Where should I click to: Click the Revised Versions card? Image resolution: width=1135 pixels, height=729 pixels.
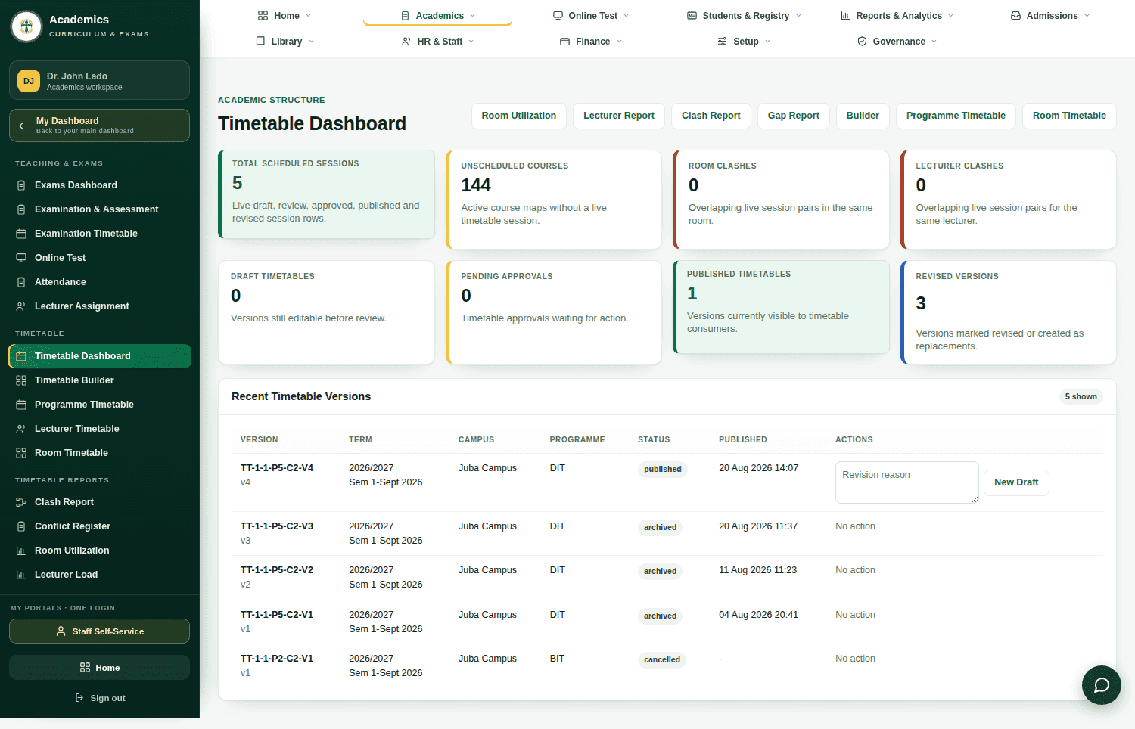1009,312
